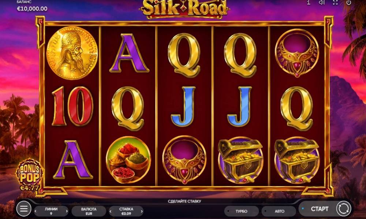366x219 pixels.
Task: Open the game info icon
Action: tap(309, 2)
